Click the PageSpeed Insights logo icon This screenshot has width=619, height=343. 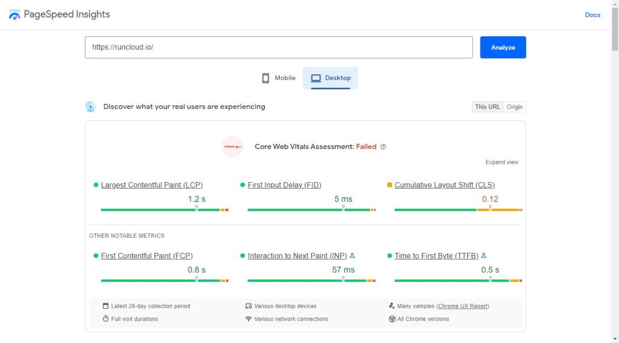click(15, 15)
